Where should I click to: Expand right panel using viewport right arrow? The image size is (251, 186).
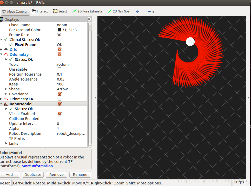point(248,98)
